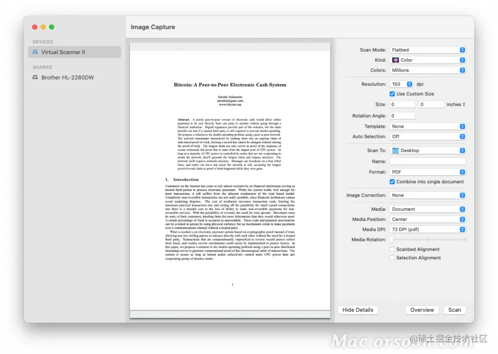
Task: Click the scanned document preview
Action: (x=230, y=181)
